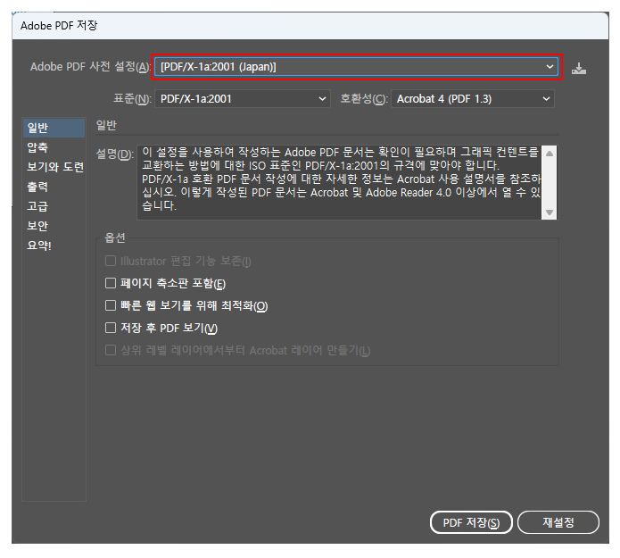Viewport: 620px width, 558px height.
Task: Select the 고급 category
Action: [37, 206]
